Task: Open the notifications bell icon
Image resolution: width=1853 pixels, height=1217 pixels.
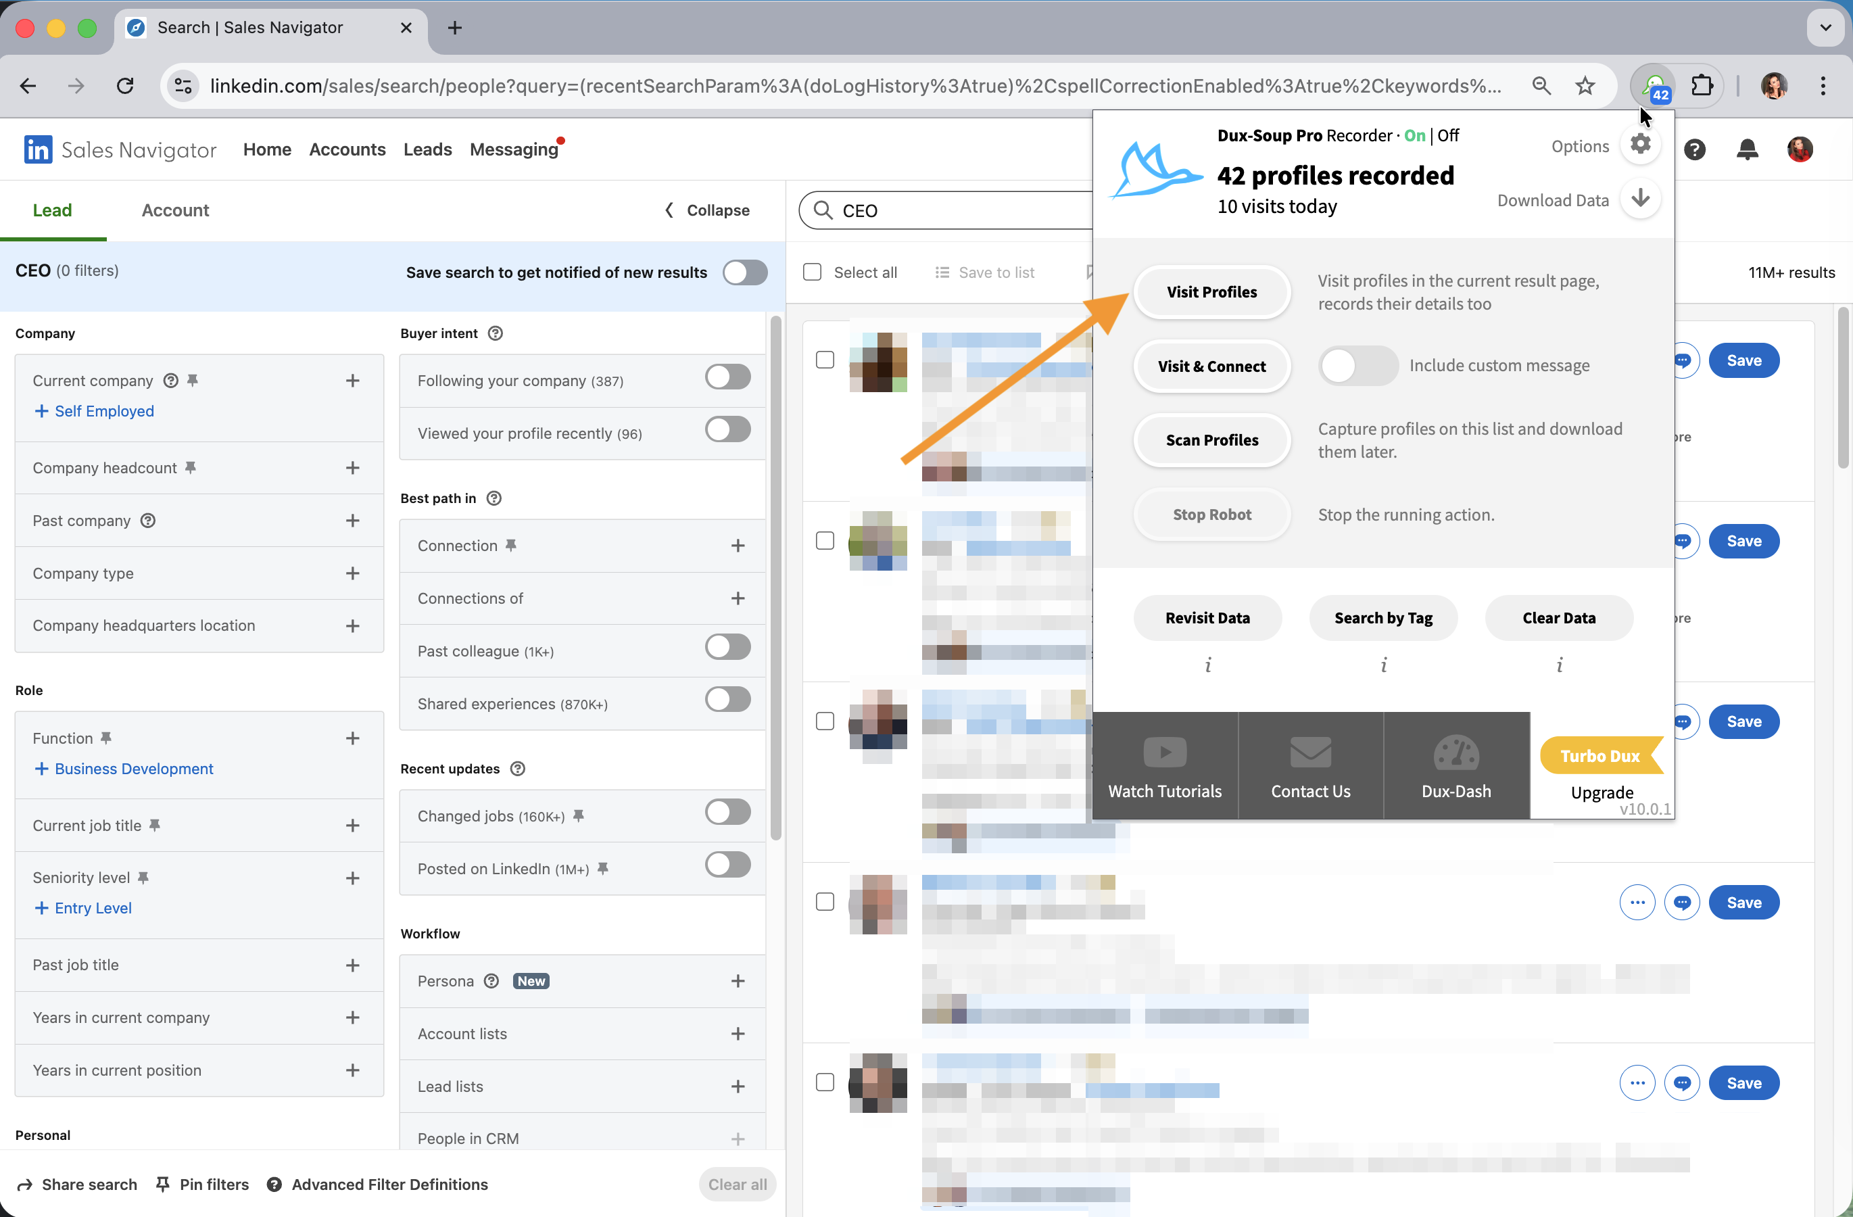Action: (1747, 149)
